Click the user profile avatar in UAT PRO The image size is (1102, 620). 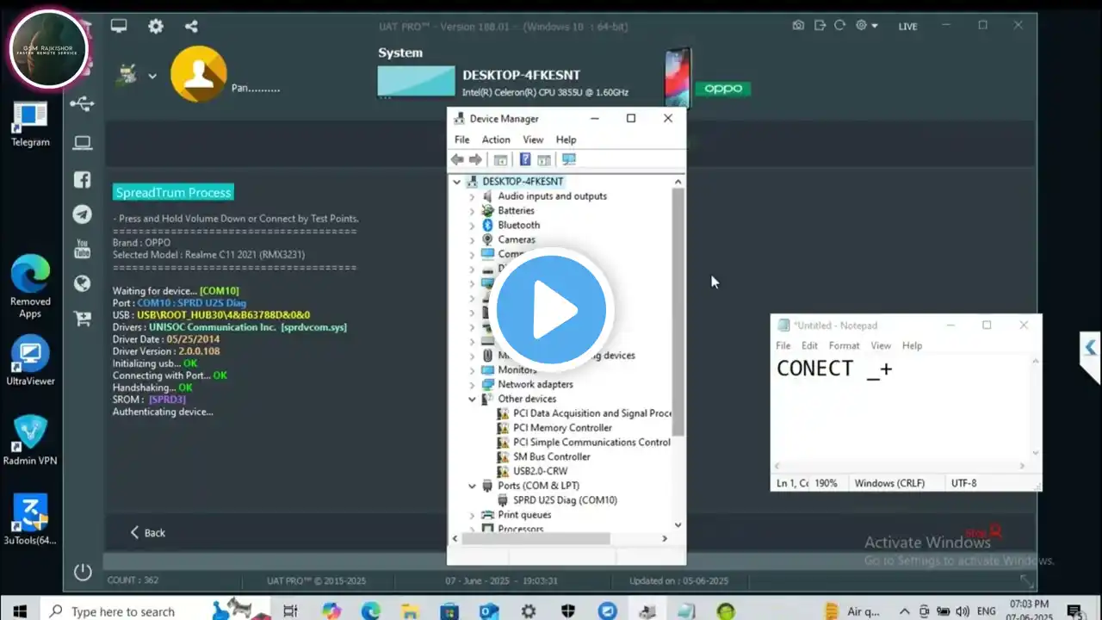199,74
